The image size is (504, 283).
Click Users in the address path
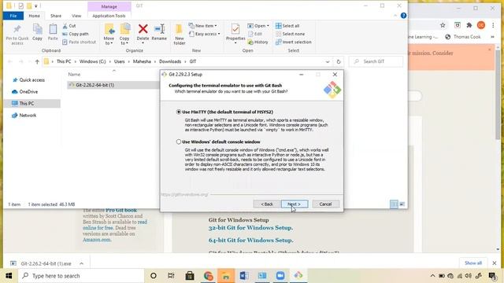pyautogui.click(x=119, y=61)
